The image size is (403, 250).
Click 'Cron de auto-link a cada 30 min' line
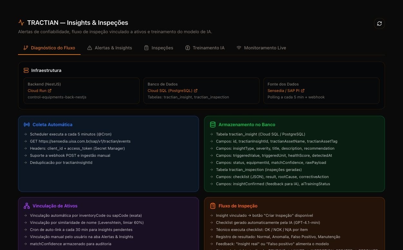(x=81, y=230)
